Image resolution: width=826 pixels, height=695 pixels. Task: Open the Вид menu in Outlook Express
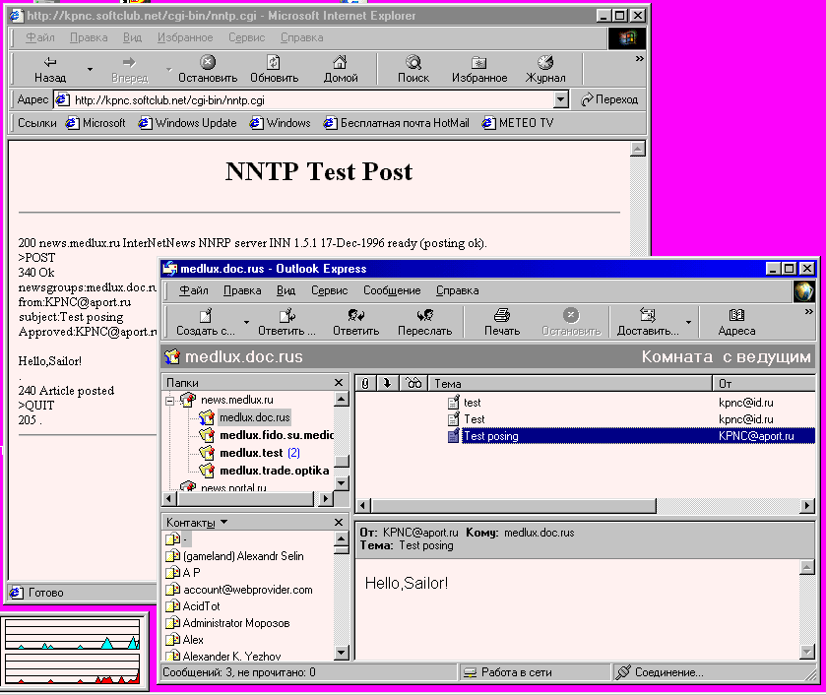pos(286,290)
